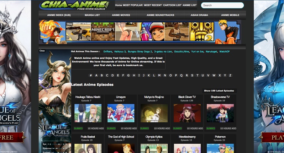The image size is (284, 153).
Task: Focus the Search input field
Action: coord(222,5)
